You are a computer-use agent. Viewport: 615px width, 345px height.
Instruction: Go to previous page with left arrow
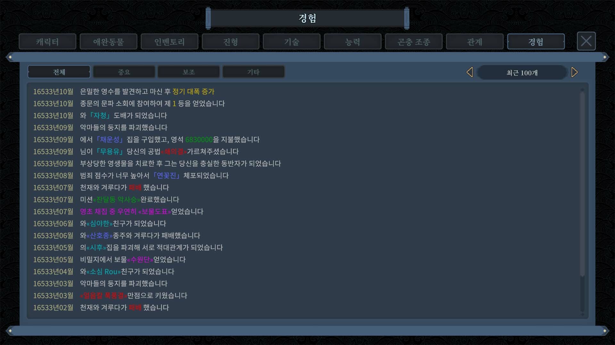click(x=470, y=72)
